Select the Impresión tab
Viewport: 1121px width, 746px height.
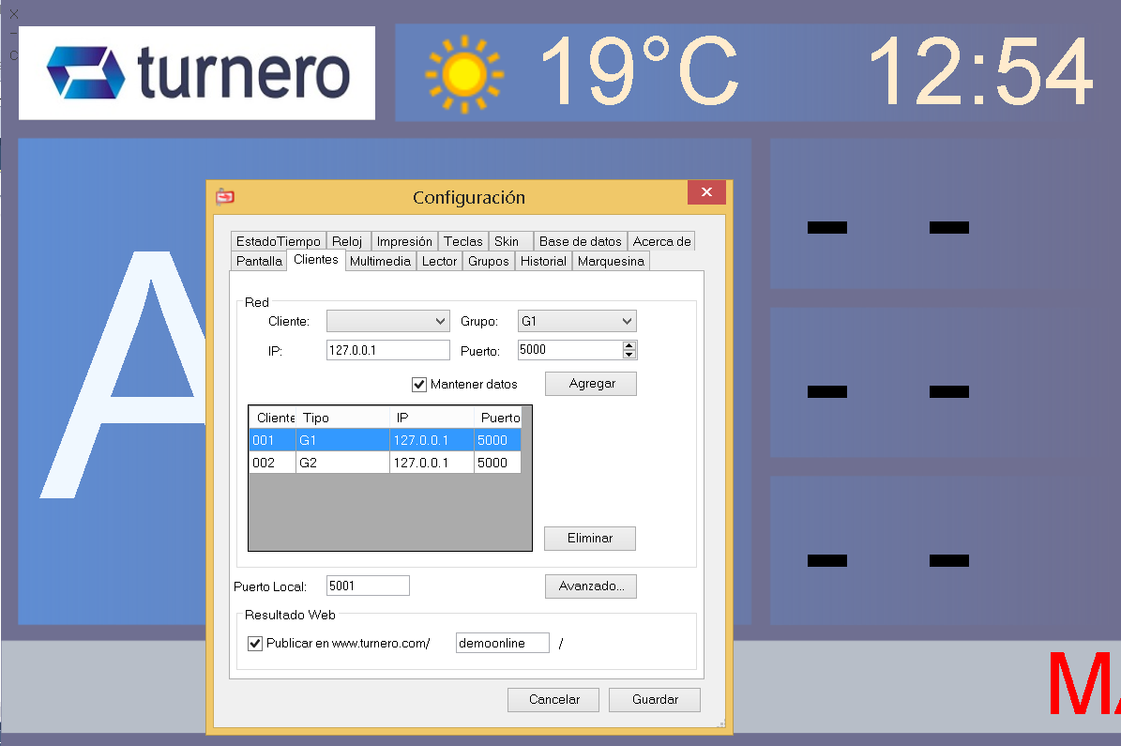(404, 241)
